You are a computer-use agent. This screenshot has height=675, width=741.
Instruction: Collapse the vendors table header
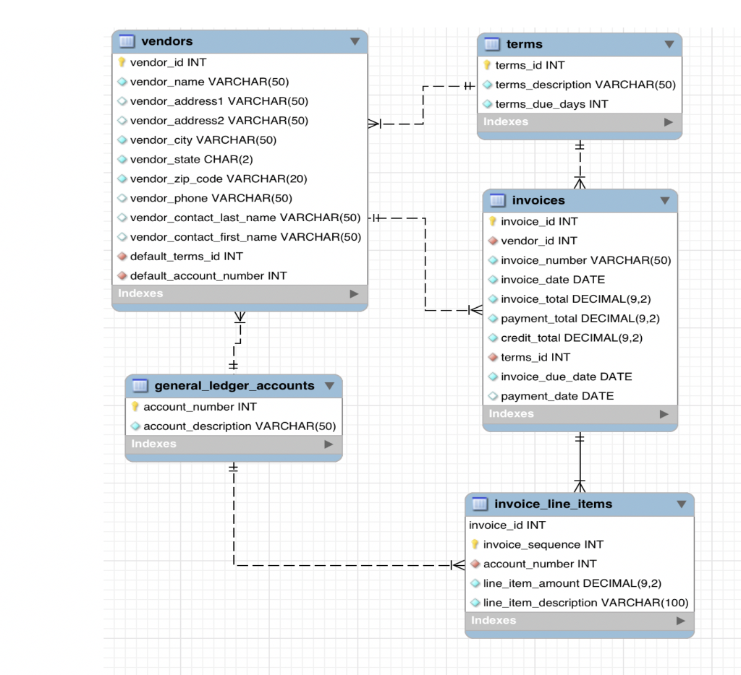[355, 41]
